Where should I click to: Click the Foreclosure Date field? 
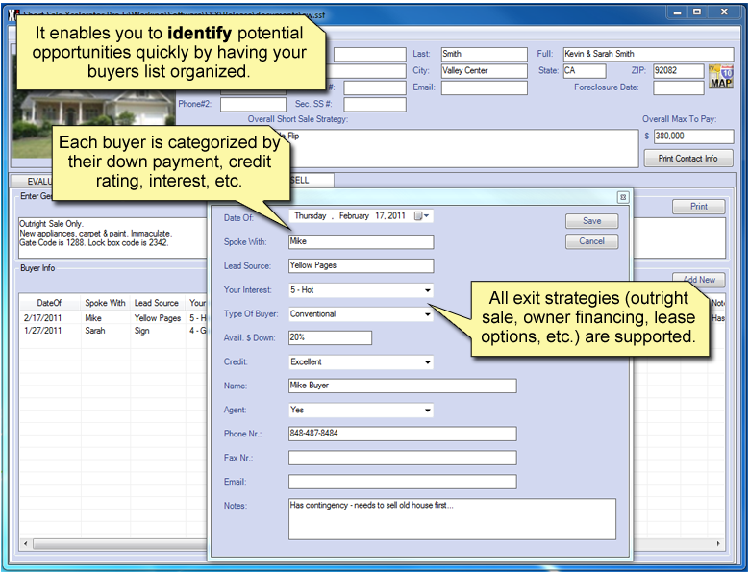[x=678, y=87]
